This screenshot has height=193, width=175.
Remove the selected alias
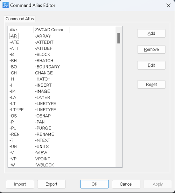[151, 49]
